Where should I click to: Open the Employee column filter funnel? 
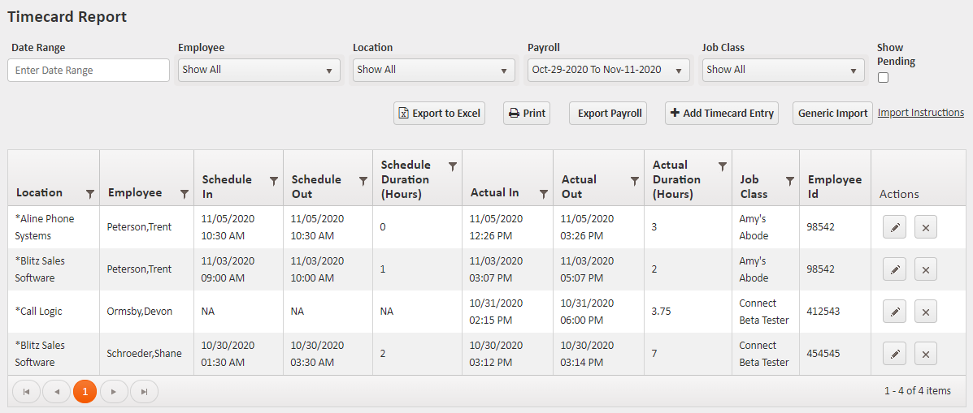(185, 194)
